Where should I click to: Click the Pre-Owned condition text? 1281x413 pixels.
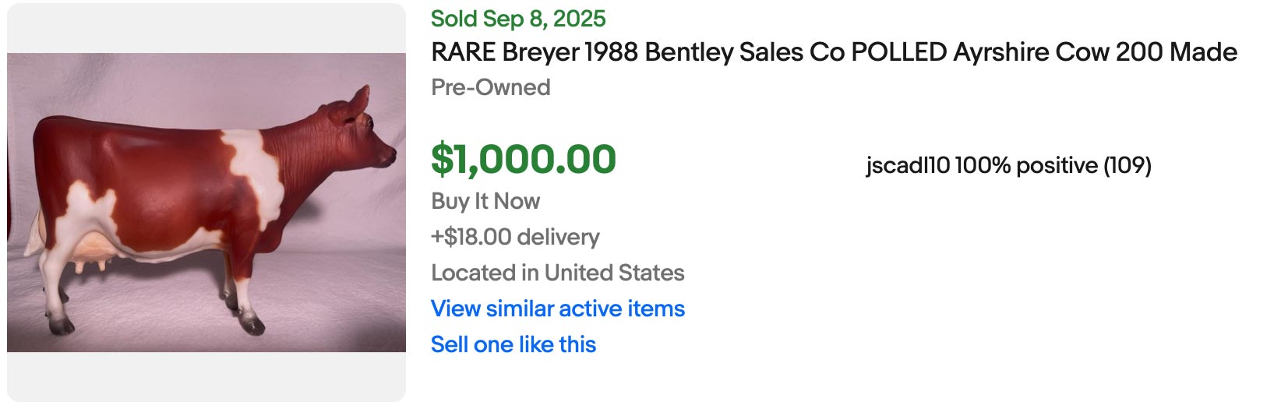click(491, 87)
